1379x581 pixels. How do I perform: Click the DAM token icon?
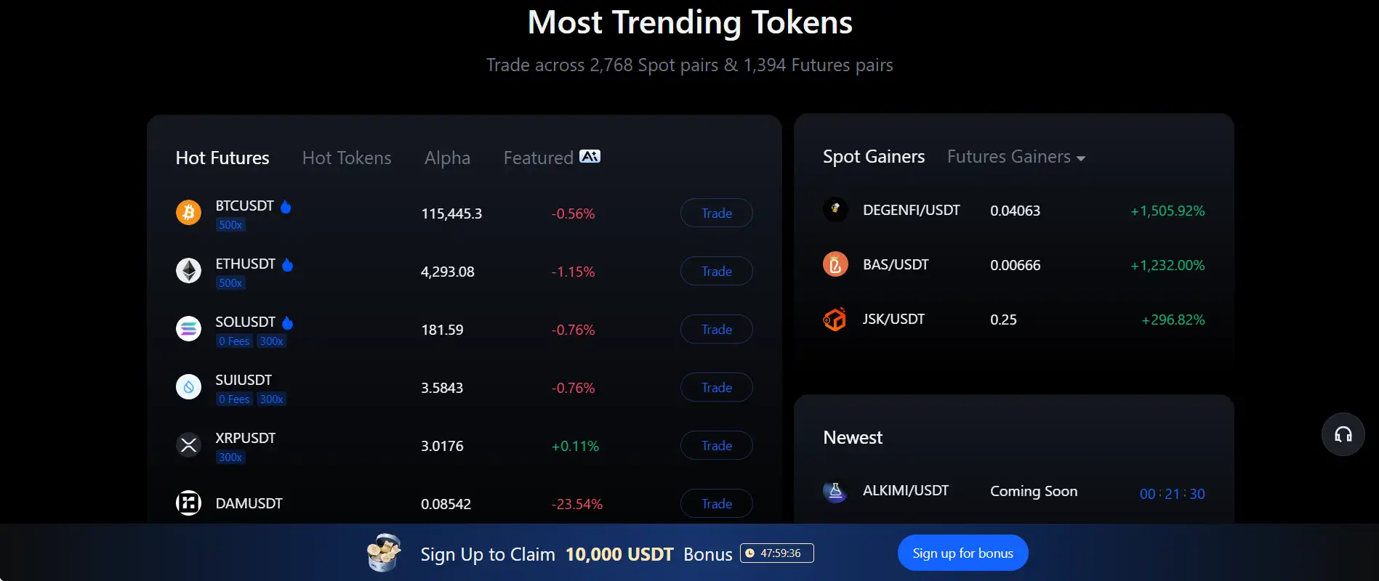[188, 503]
